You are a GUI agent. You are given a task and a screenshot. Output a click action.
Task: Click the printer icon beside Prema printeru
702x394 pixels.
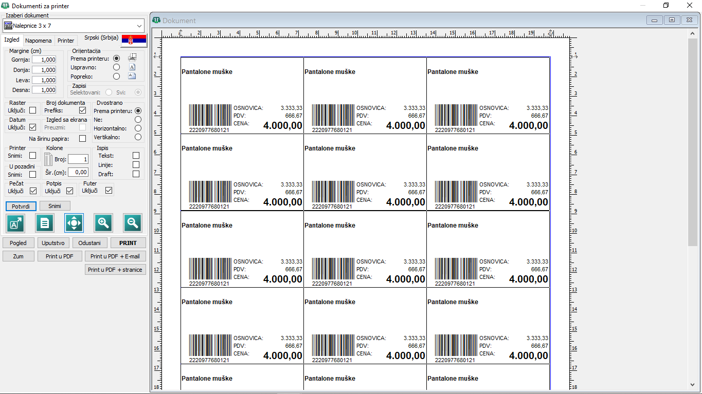tap(132, 58)
